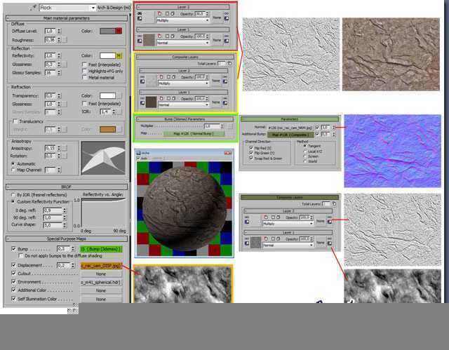Image resolution: width=449 pixels, height=350 pixels.
Task: Enable Fast (interpolate) under Reflection
Action: 84,65
